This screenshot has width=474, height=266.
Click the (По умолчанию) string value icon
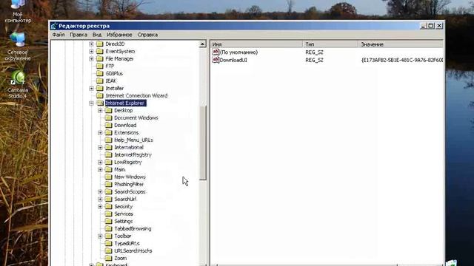pos(216,52)
